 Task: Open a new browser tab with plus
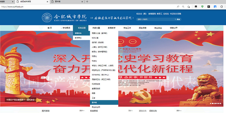(87, 2)
